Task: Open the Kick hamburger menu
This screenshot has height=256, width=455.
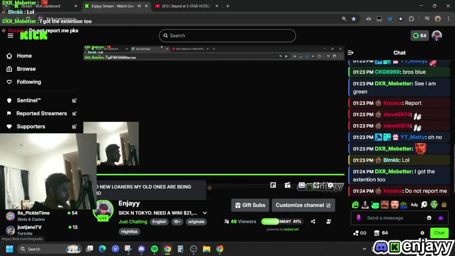Action: click(10, 36)
